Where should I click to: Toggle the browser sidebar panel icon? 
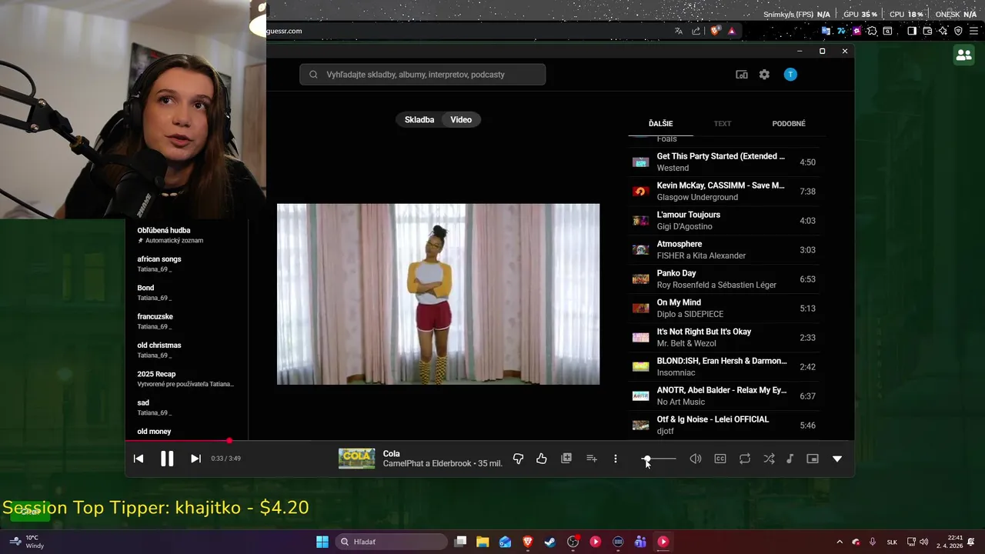click(912, 31)
